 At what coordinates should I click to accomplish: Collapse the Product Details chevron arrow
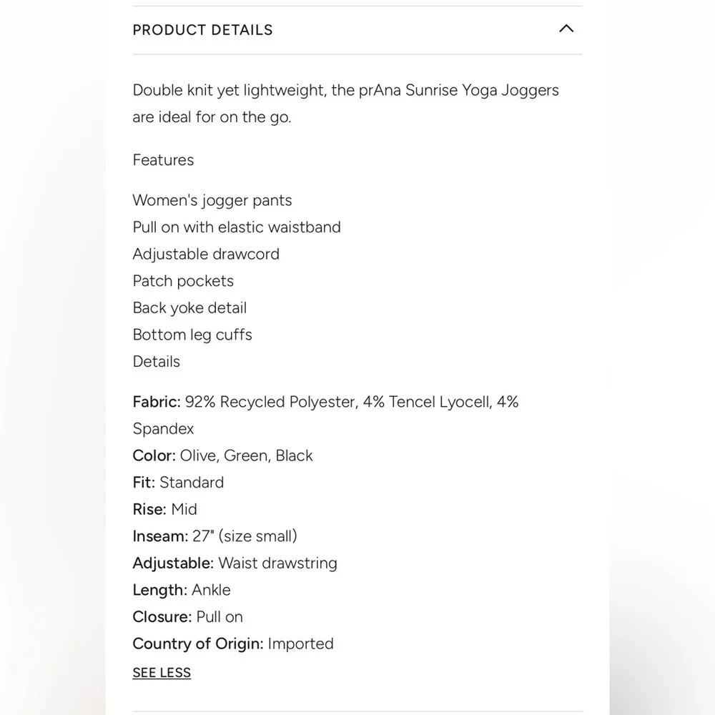(566, 29)
